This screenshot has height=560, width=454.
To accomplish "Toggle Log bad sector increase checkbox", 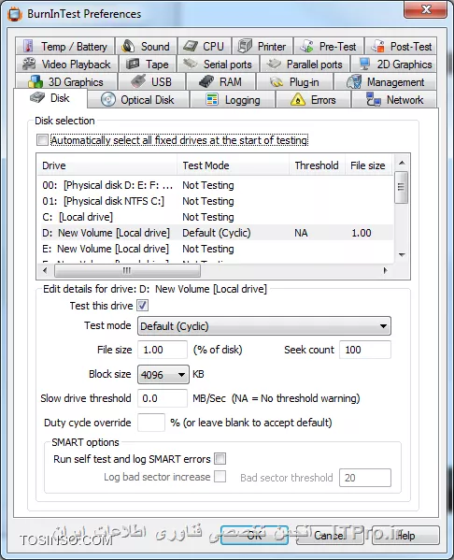I will (x=220, y=477).
